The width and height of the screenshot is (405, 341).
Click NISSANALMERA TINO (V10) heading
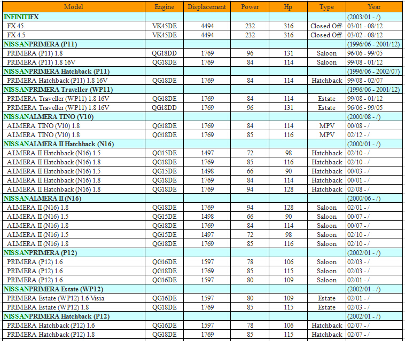point(49,117)
